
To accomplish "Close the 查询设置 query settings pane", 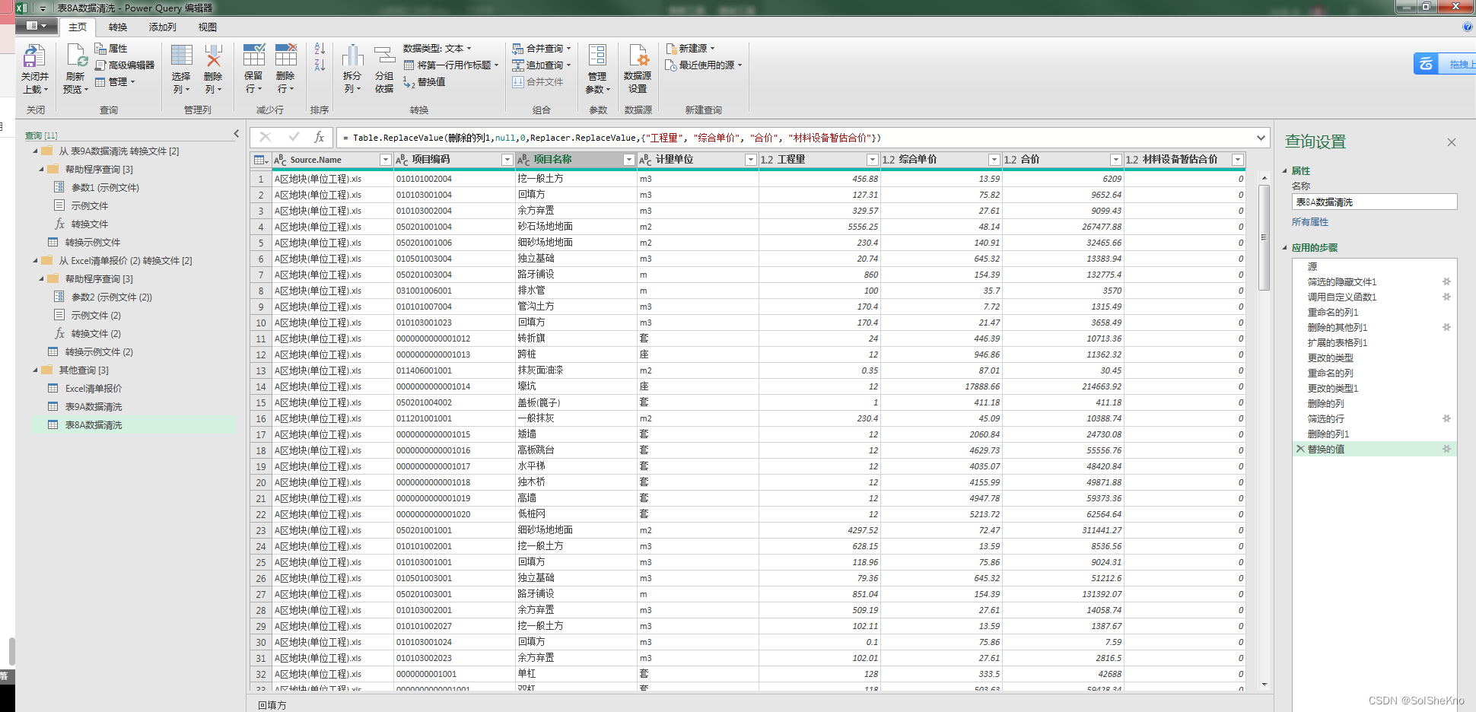I will (1451, 142).
